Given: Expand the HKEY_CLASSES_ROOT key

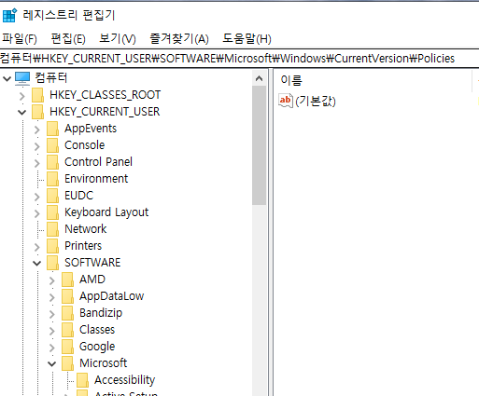Looking at the screenshot, I should coord(21,96).
